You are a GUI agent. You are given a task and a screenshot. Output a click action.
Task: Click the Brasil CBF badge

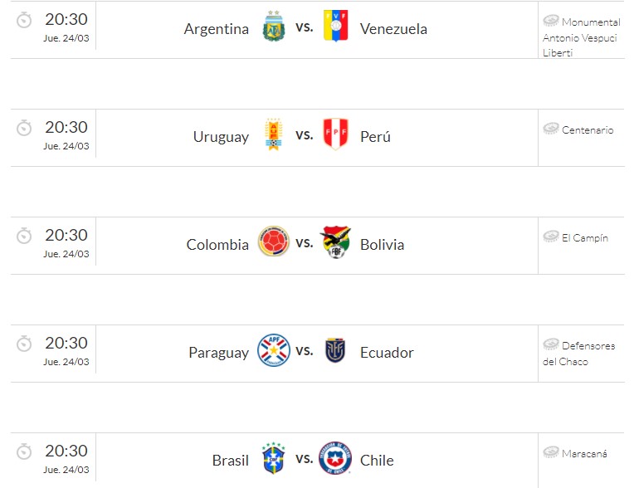pyautogui.click(x=273, y=458)
